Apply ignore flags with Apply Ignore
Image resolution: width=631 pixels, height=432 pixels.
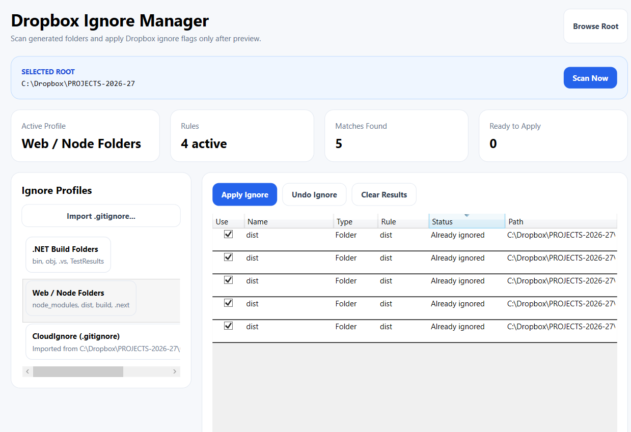pyautogui.click(x=244, y=194)
